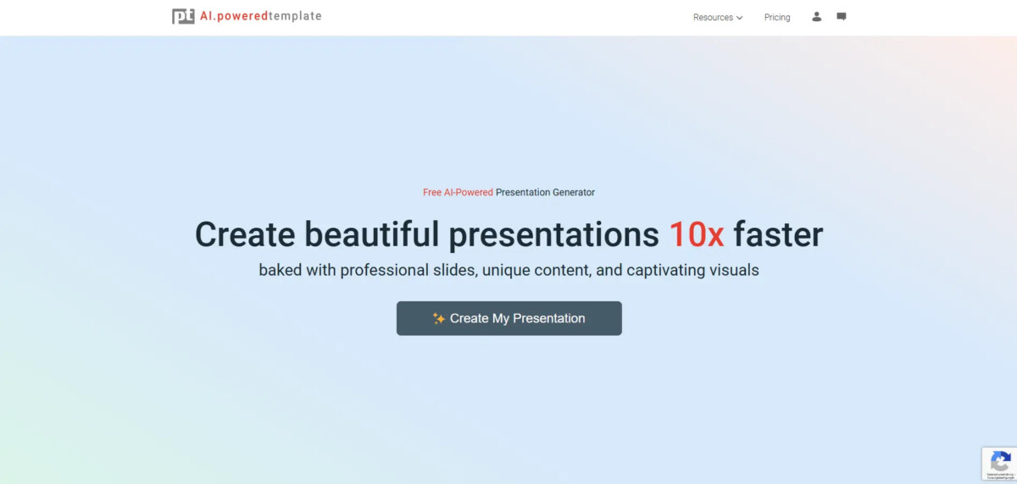Click the 'Create beautiful presentations' headline

[x=426, y=234]
